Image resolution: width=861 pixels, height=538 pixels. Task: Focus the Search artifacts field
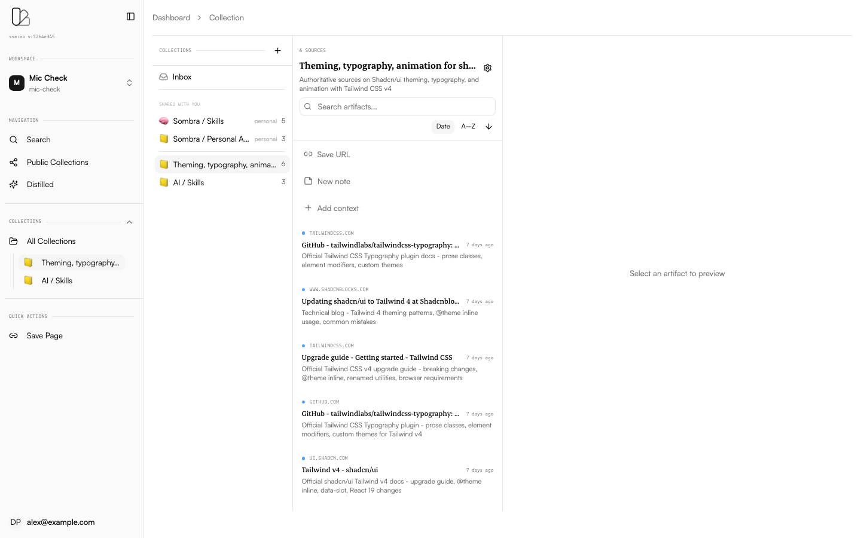(x=404, y=107)
